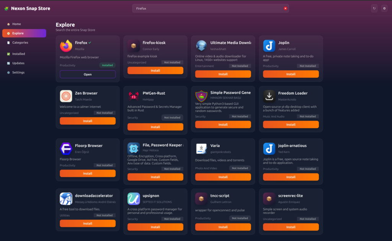Click the Firefox search field
Image resolution: width=392 pixels, height=241 pixels.
(x=211, y=8)
